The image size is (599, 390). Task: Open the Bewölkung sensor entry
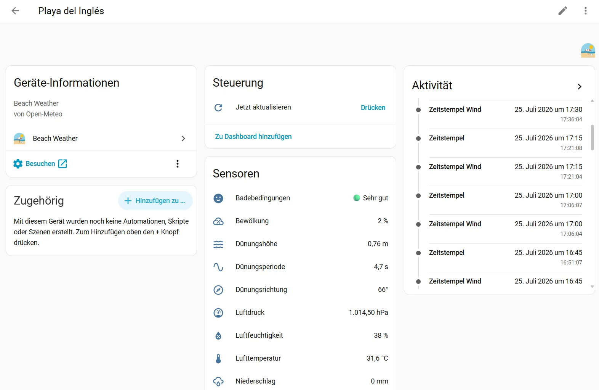[300, 221]
